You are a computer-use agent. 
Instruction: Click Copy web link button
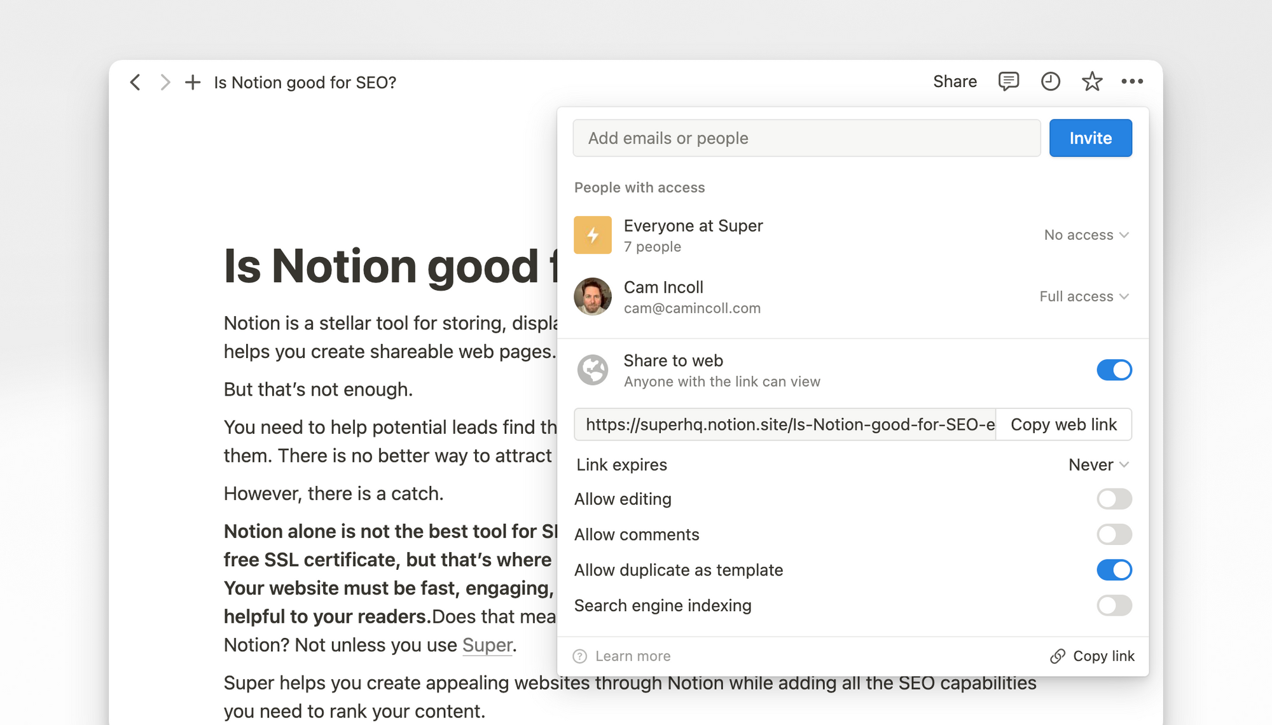pos(1063,425)
